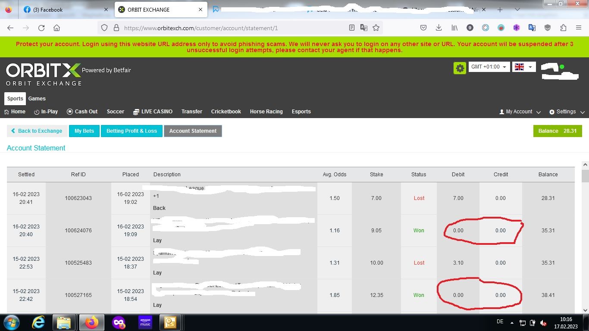Toggle reader view icon in address bar
The image size is (589, 331).
[352, 28]
